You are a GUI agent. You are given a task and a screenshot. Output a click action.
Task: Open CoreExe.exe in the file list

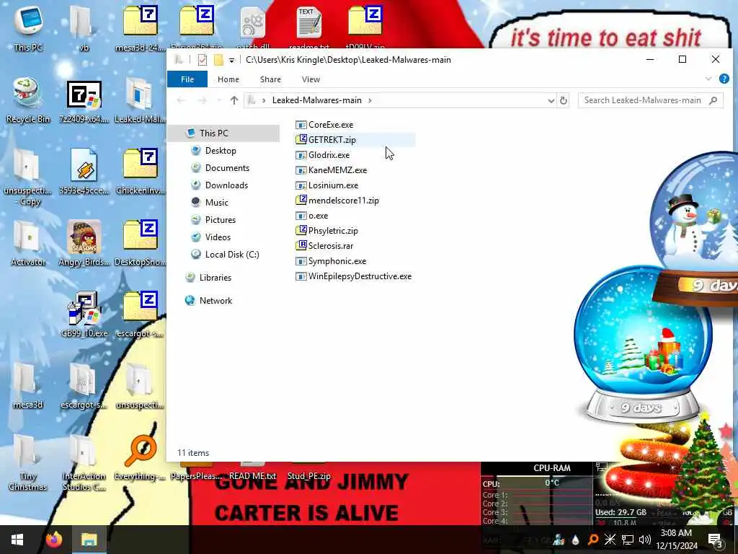pos(324,125)
